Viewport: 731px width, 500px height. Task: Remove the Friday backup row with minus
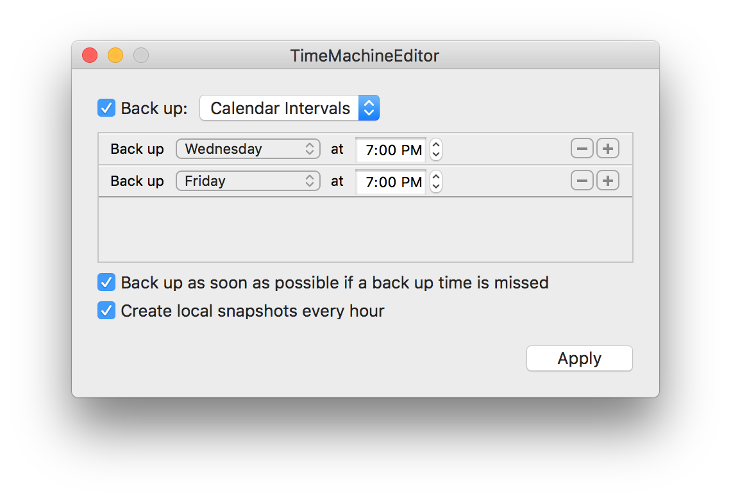582,181
